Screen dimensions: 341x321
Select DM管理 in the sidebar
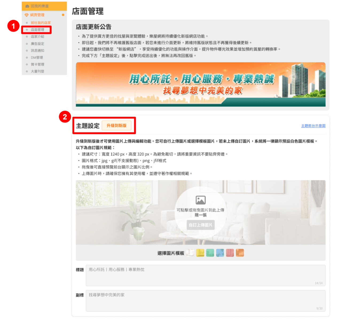point(37,58)
